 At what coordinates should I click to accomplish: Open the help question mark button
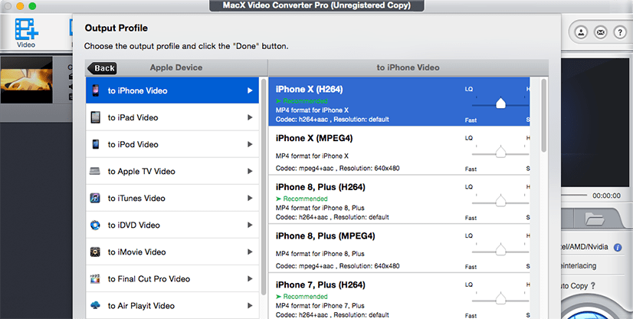(620, 32)
